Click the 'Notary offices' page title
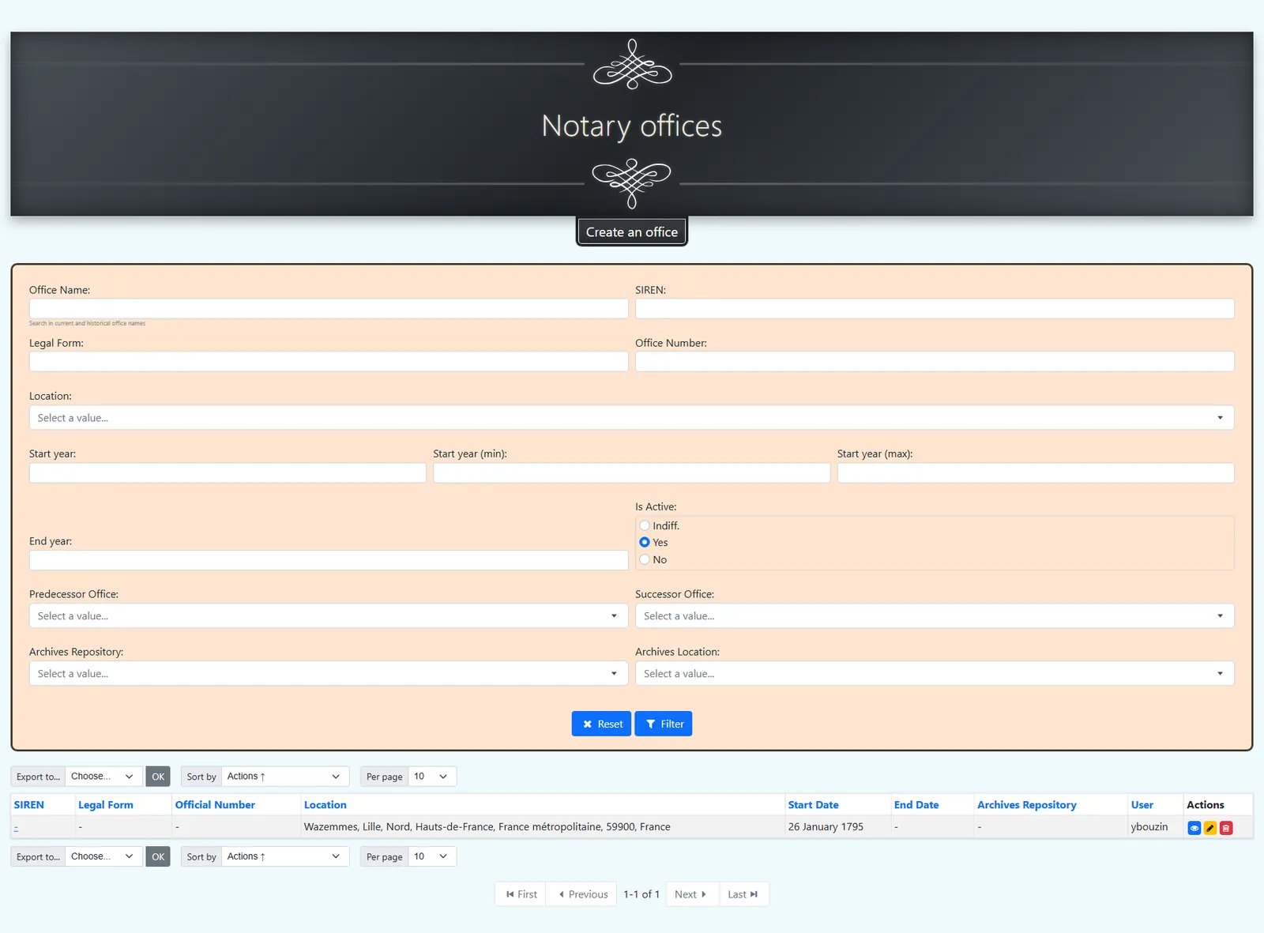1264x933 pixels. (632, 126)
